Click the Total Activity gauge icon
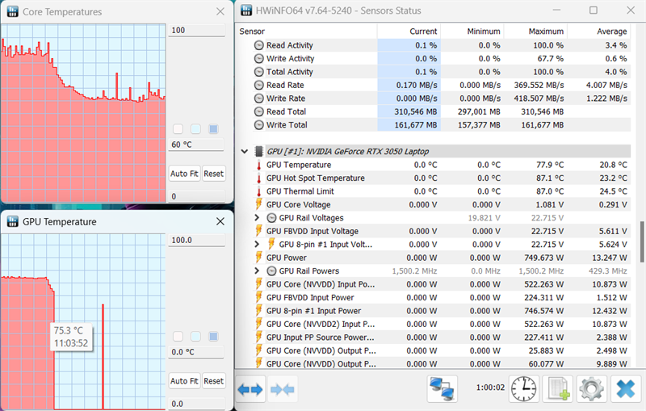 (x=258, y=72)
